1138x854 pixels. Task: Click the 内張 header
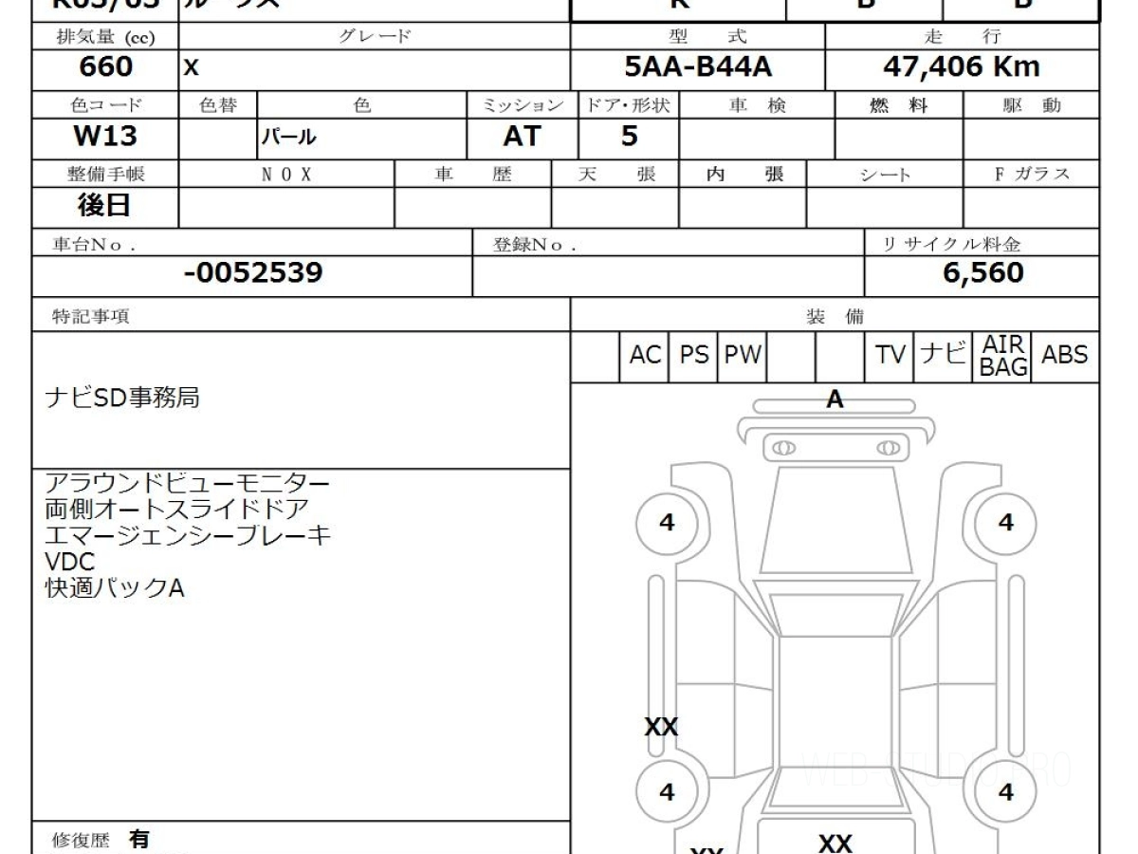(x=743, y=175)
